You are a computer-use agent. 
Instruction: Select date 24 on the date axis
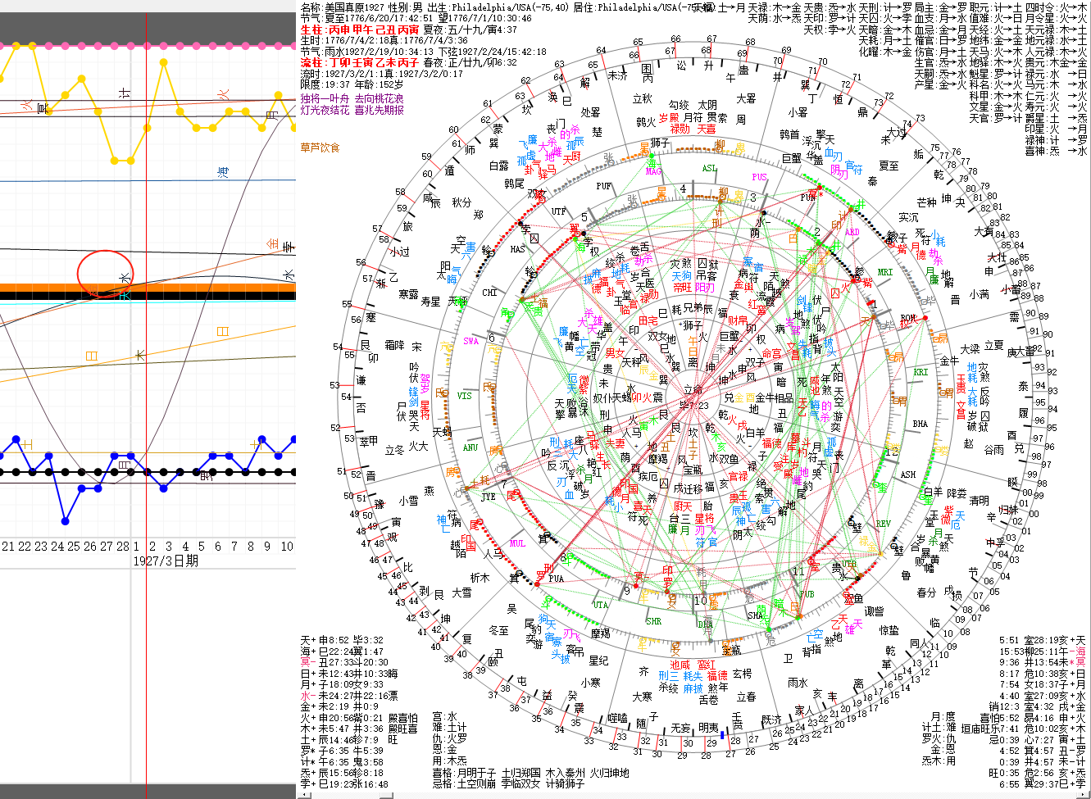[x=57, y=546]
